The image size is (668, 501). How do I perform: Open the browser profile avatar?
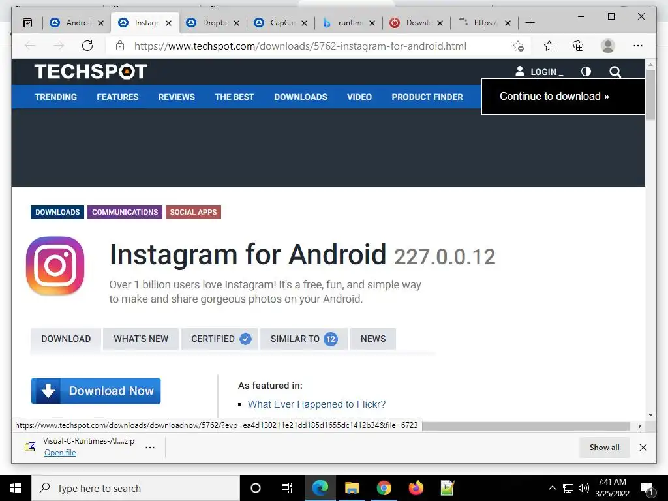tap(608, 46)
